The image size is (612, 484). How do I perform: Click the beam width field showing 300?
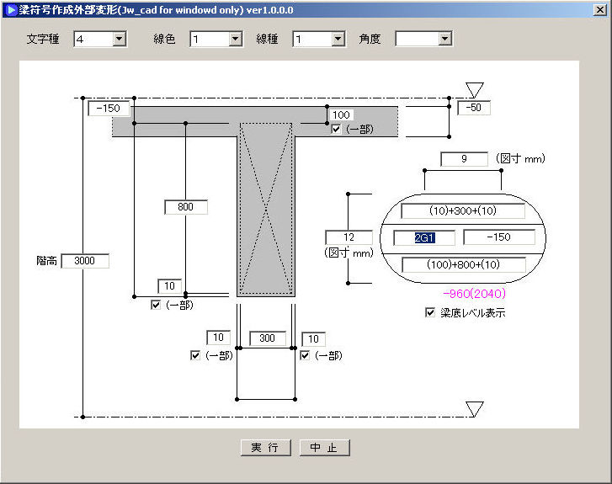(266, 338)
